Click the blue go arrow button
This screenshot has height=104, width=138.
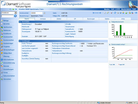(15, 16)
